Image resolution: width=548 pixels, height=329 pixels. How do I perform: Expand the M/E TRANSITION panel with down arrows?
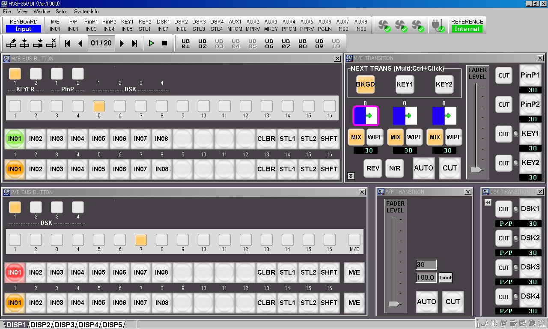tap(351, 176)
